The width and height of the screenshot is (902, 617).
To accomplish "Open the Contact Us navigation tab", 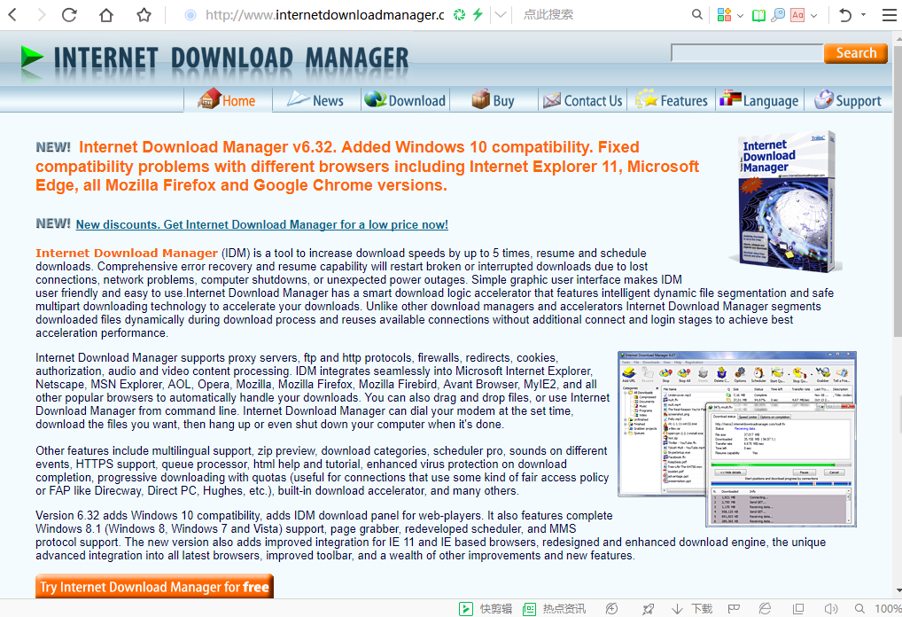I will coord(583,100).
